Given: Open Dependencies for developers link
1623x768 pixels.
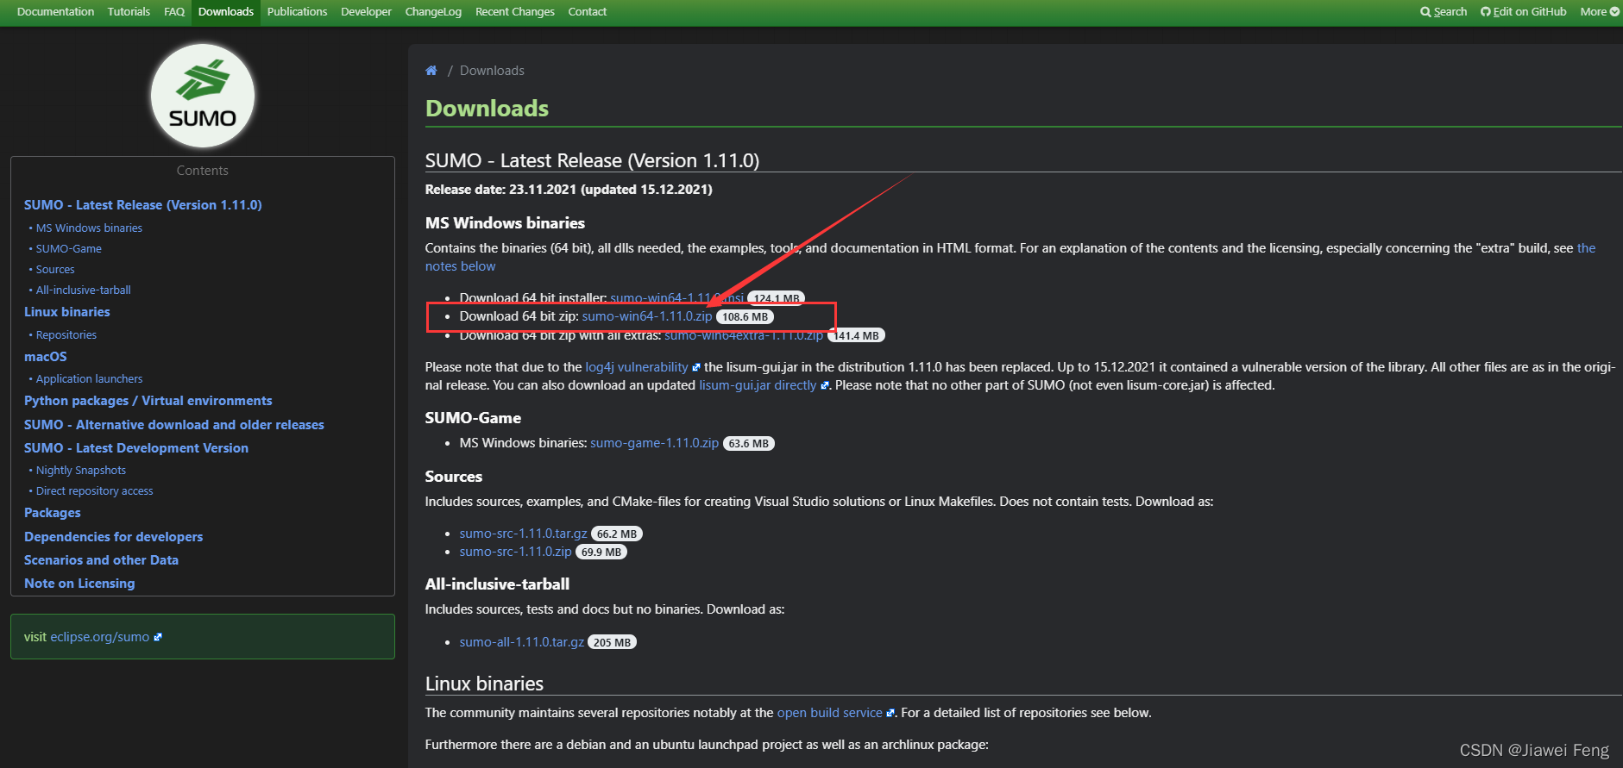Looking at the screenshot, I should coord(114,537).
